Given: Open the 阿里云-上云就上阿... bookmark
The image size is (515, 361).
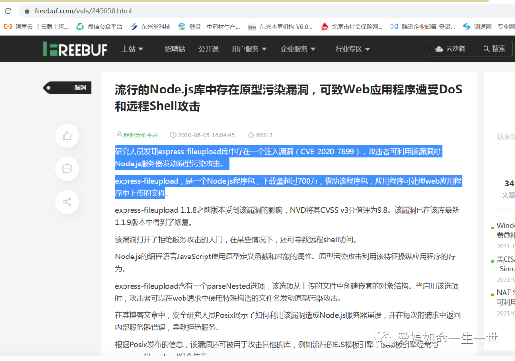Looking at the screenshot, I should pyautogui.click(x=36, y=27).
